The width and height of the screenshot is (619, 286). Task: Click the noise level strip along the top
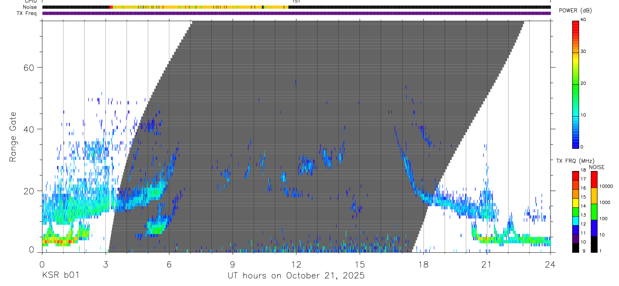pyautogui.click(x=296, y=7)
